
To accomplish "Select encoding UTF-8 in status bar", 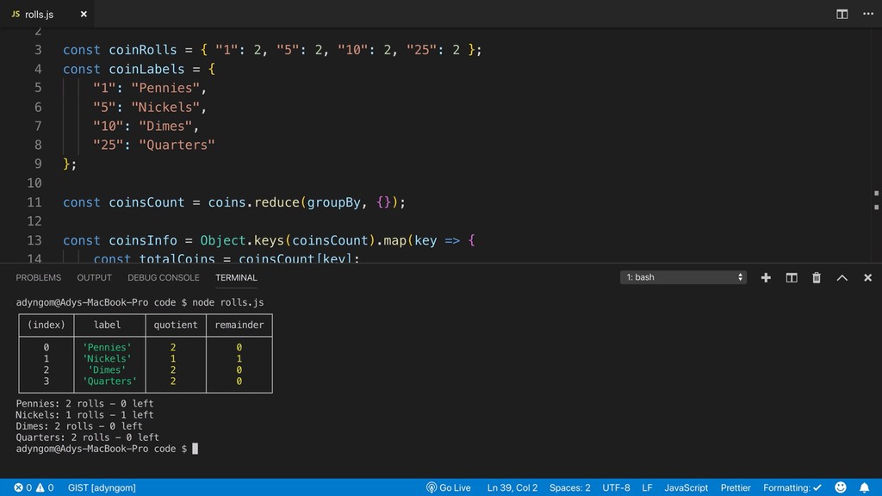I will point(616,487).
